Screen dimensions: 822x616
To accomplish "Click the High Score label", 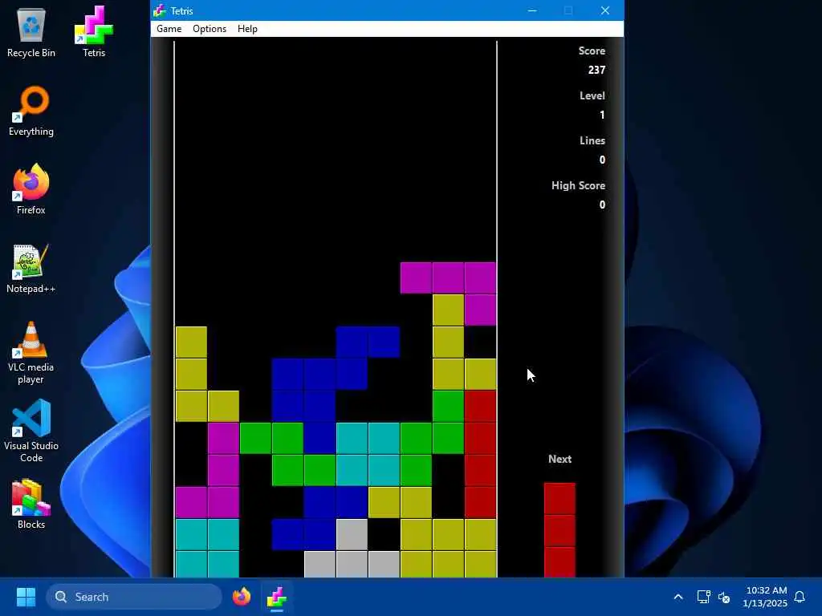I will tap(578, 185).
